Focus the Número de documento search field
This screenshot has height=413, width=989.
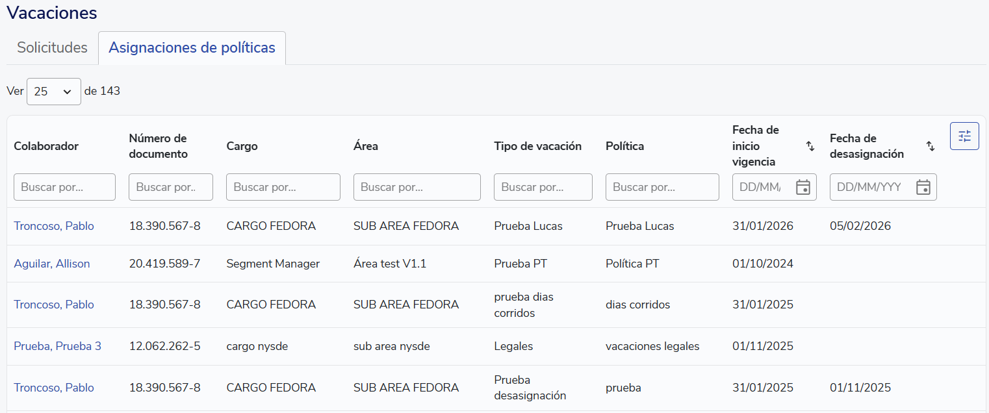pos(170,187)
